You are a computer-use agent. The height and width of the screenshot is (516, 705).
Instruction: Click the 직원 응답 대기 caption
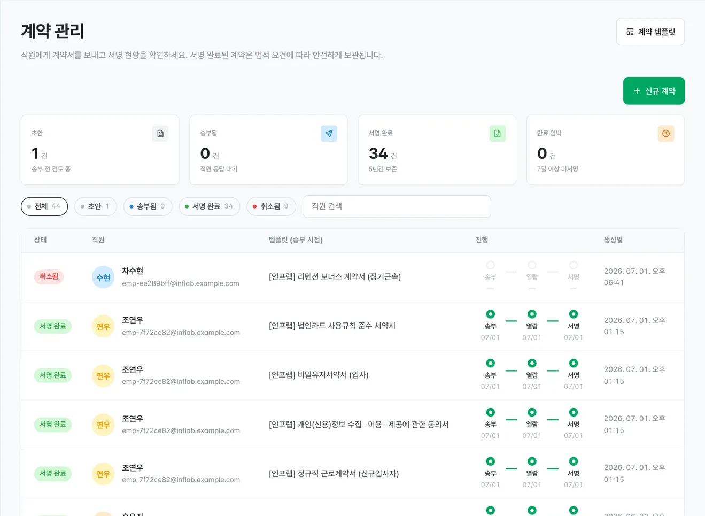(x=219, y=169)
